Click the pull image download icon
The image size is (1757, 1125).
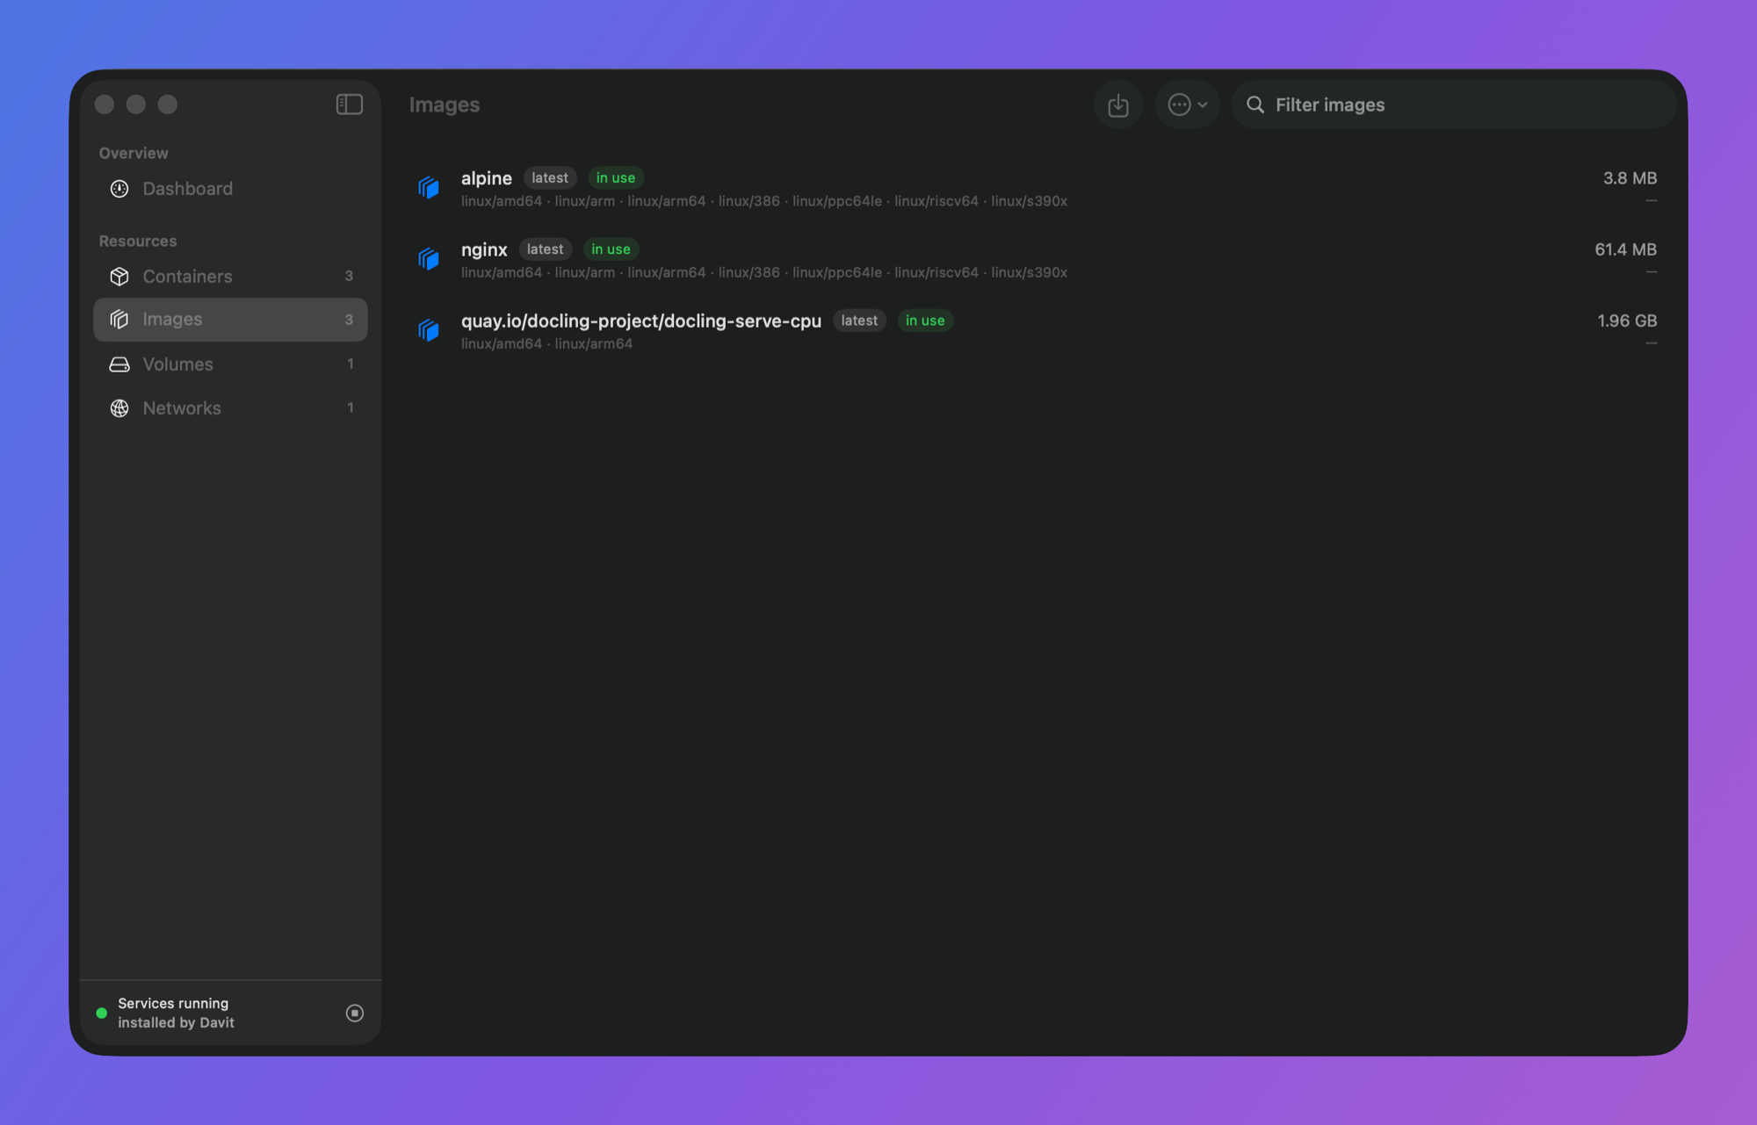pos(1118,105)
